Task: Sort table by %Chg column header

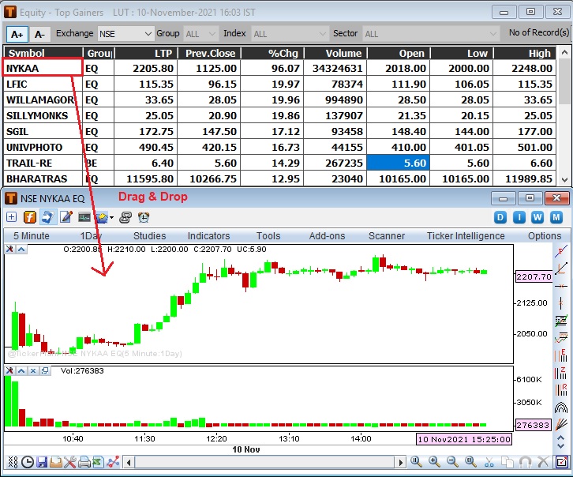Action: point(272,54)
